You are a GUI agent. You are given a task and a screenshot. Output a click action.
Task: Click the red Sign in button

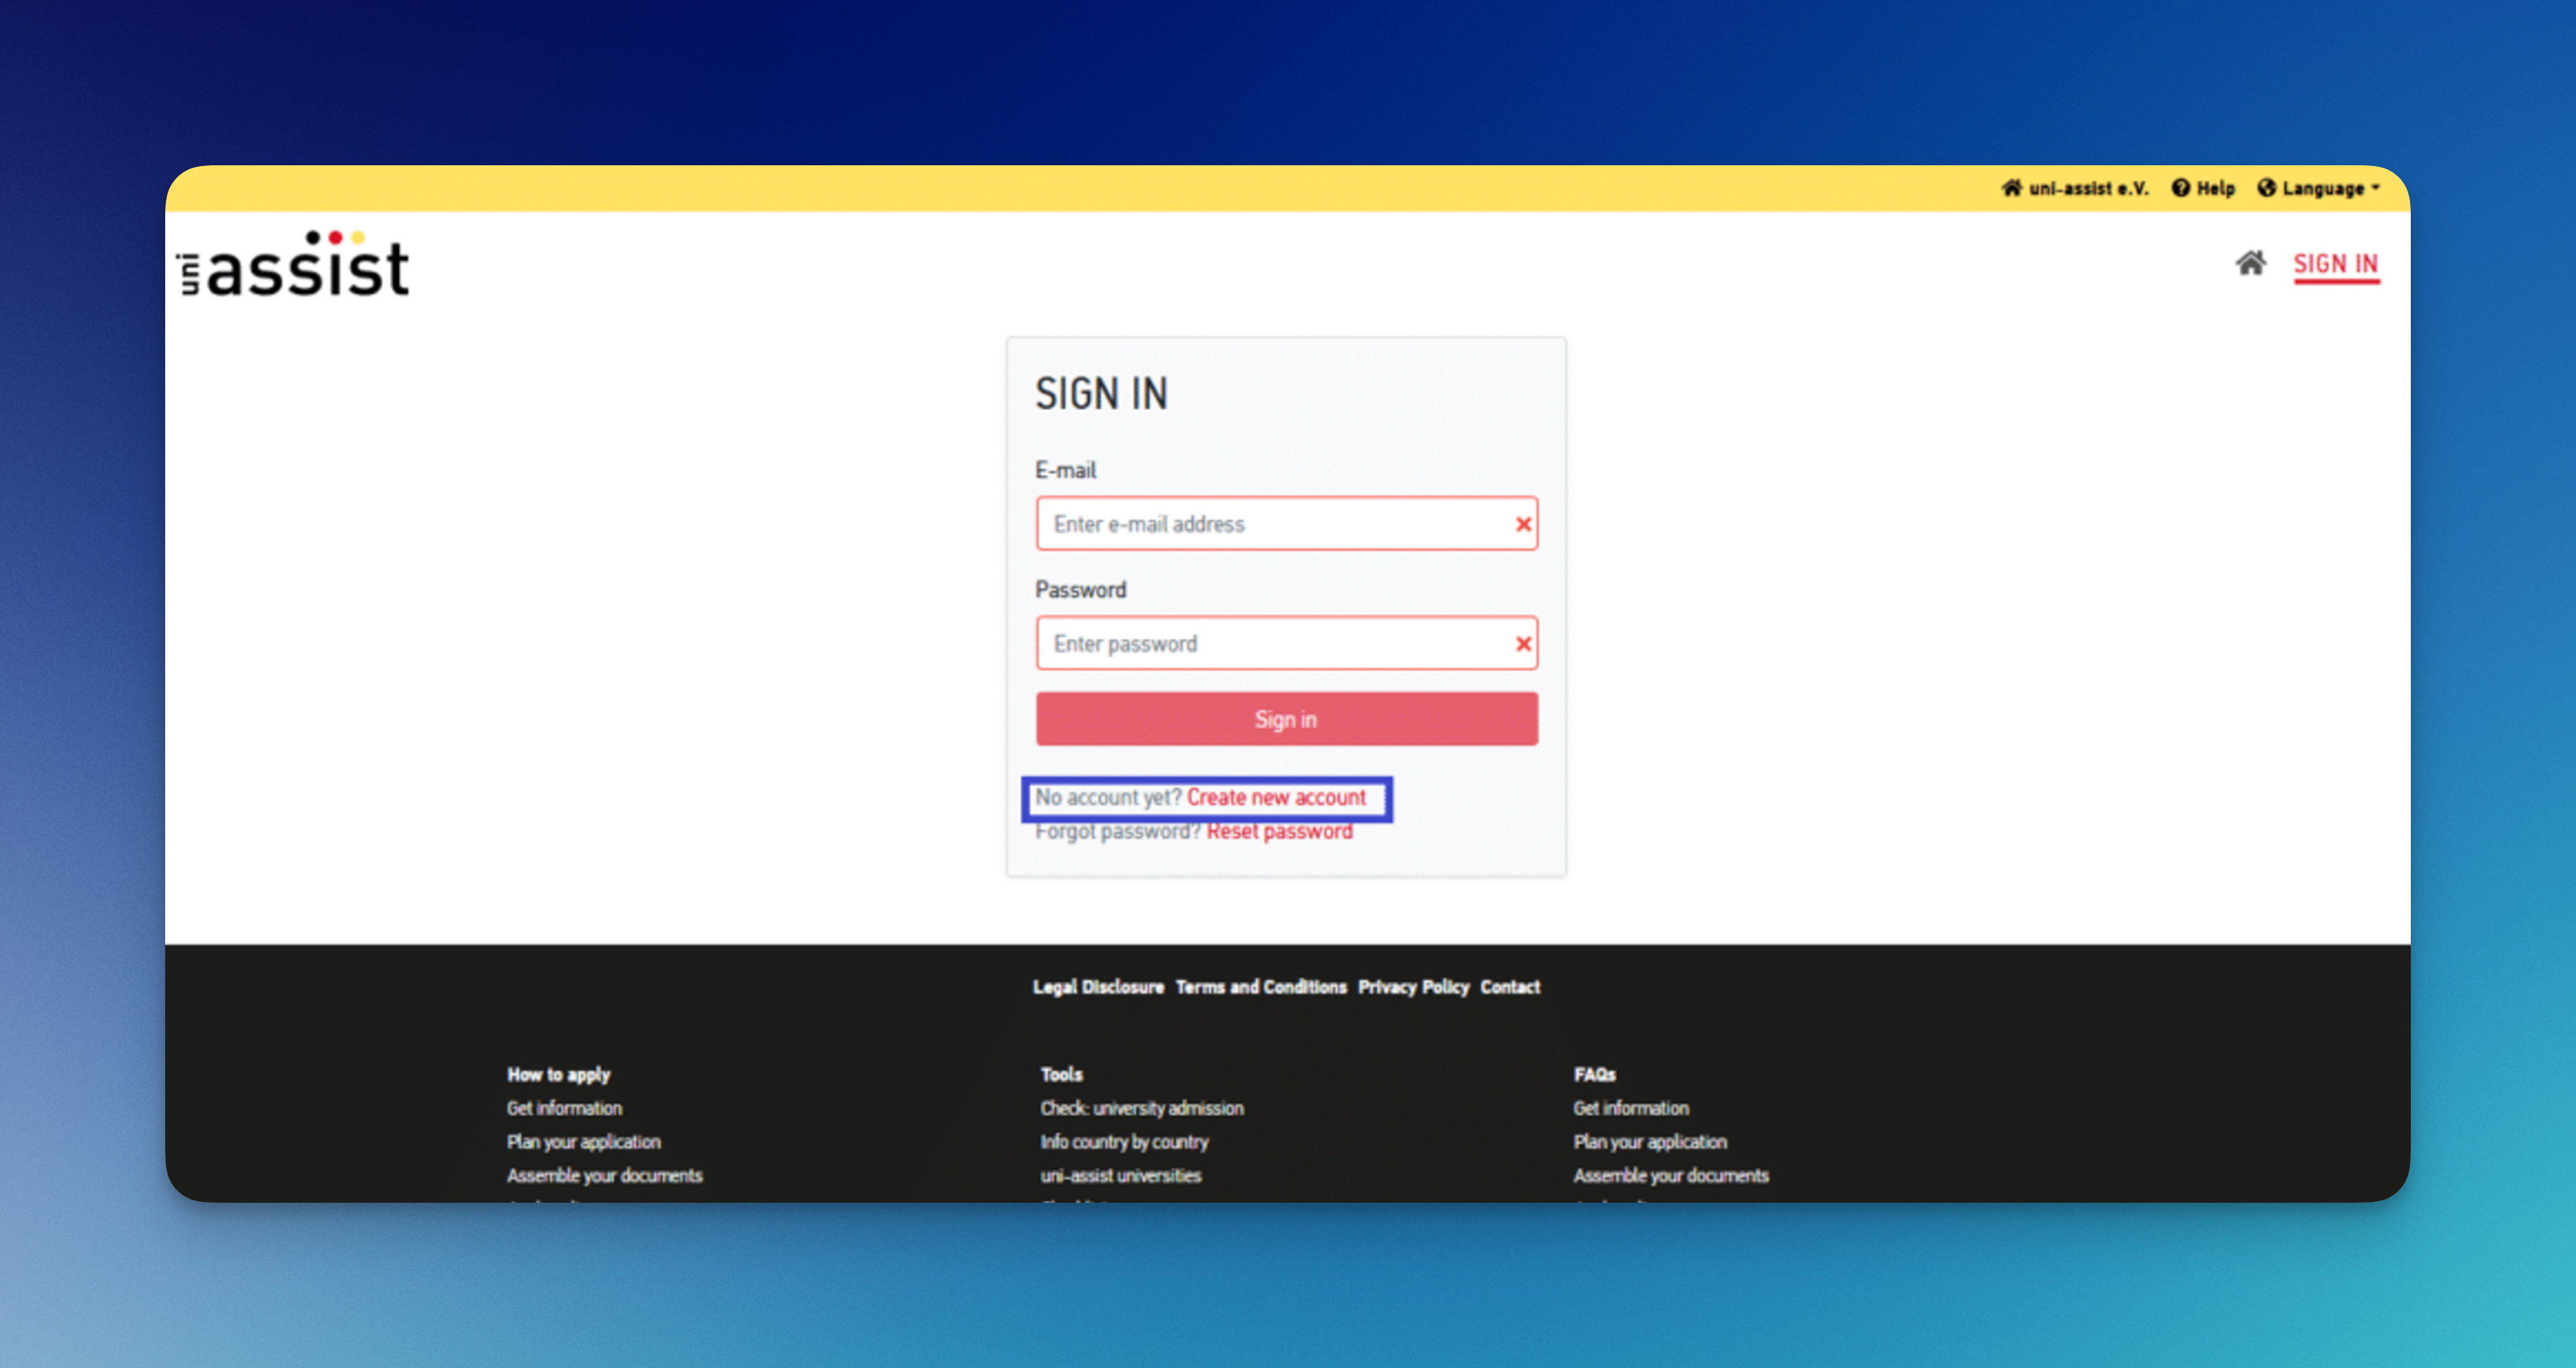coord(1286,719)
